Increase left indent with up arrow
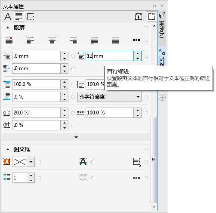 [x=65, y=54]
